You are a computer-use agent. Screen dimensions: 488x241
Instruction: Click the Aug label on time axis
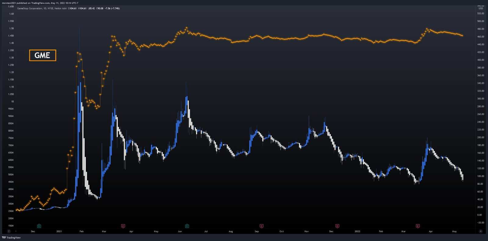(231, 232)
